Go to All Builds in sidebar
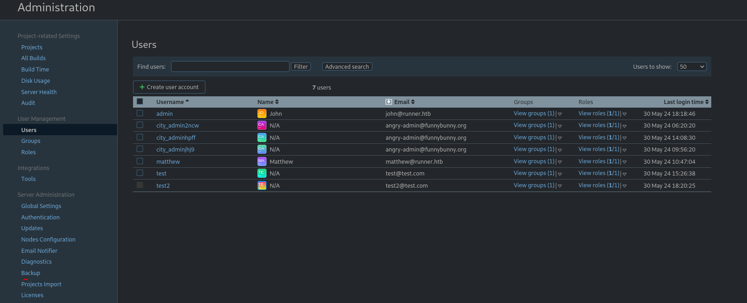 tap(33, 58)
